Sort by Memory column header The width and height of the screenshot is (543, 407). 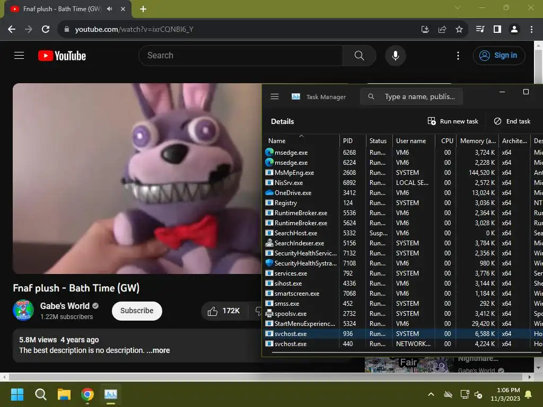[477, 140]
